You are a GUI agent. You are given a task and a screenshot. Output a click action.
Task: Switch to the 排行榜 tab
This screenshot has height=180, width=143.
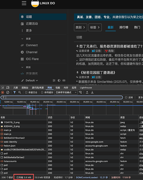coord(124,27)
